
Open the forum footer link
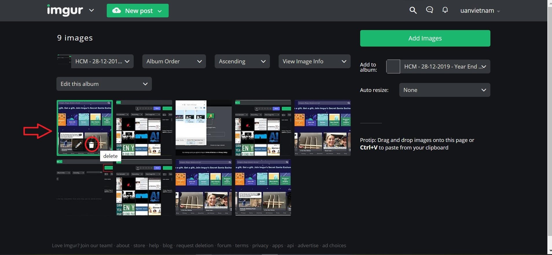224,245
